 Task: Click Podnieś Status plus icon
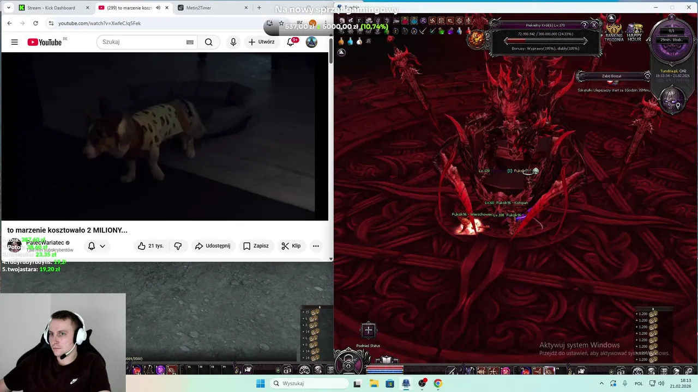(368, 330)
